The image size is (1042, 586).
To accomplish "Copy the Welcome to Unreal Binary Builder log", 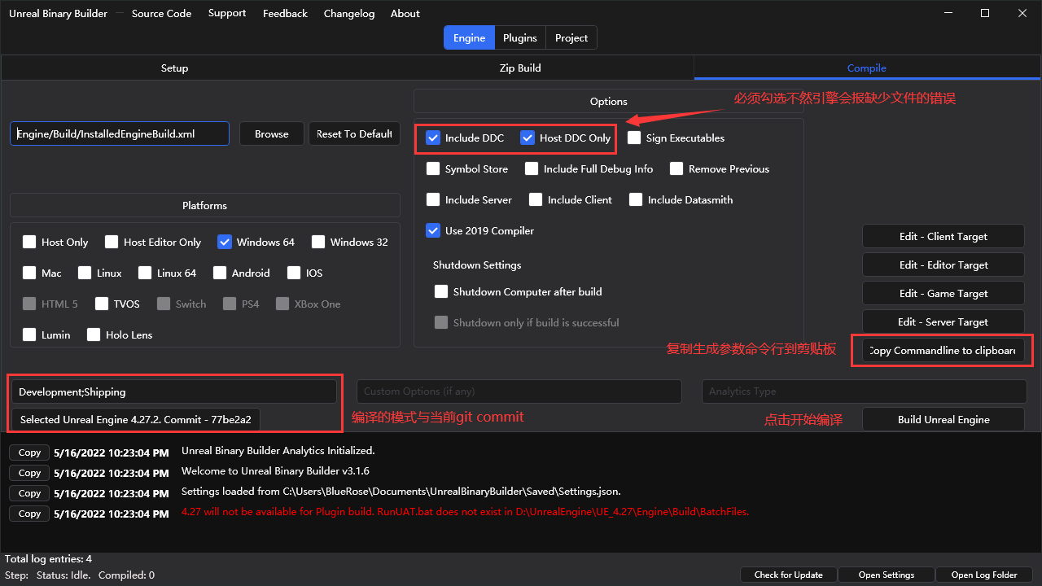I will click(x=29, y=473).
